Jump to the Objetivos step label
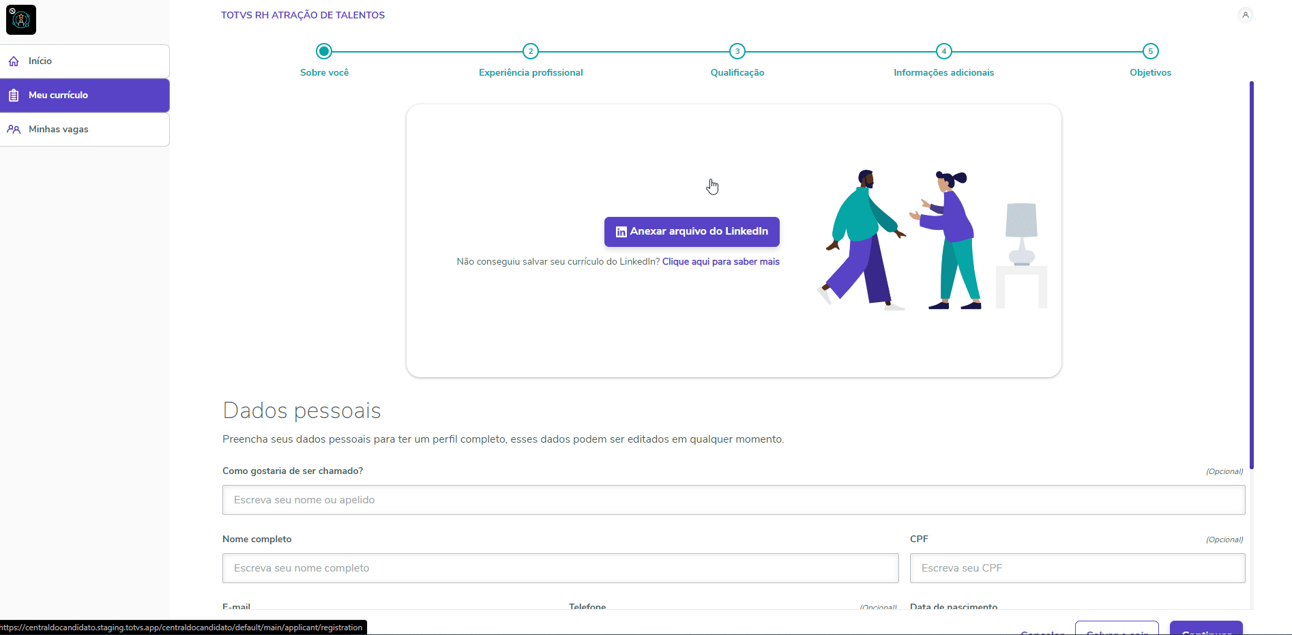This screenshot has width=1292, height=635. coord(1151,72)
